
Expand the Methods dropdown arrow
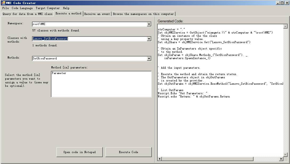click(149, 59)
